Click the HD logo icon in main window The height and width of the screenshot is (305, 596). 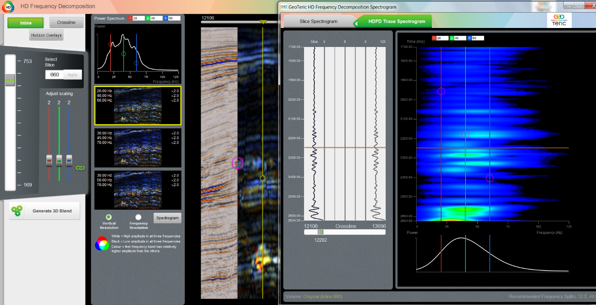9,6
